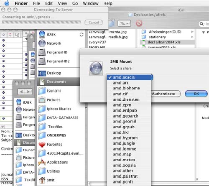Screen dimensions: 209x186
Task: Open the Finder menu
Action: (x=21, y=3)
